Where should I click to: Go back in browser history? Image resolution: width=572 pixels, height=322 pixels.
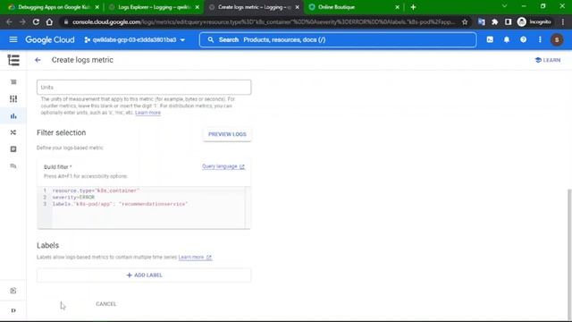[9, 21]
